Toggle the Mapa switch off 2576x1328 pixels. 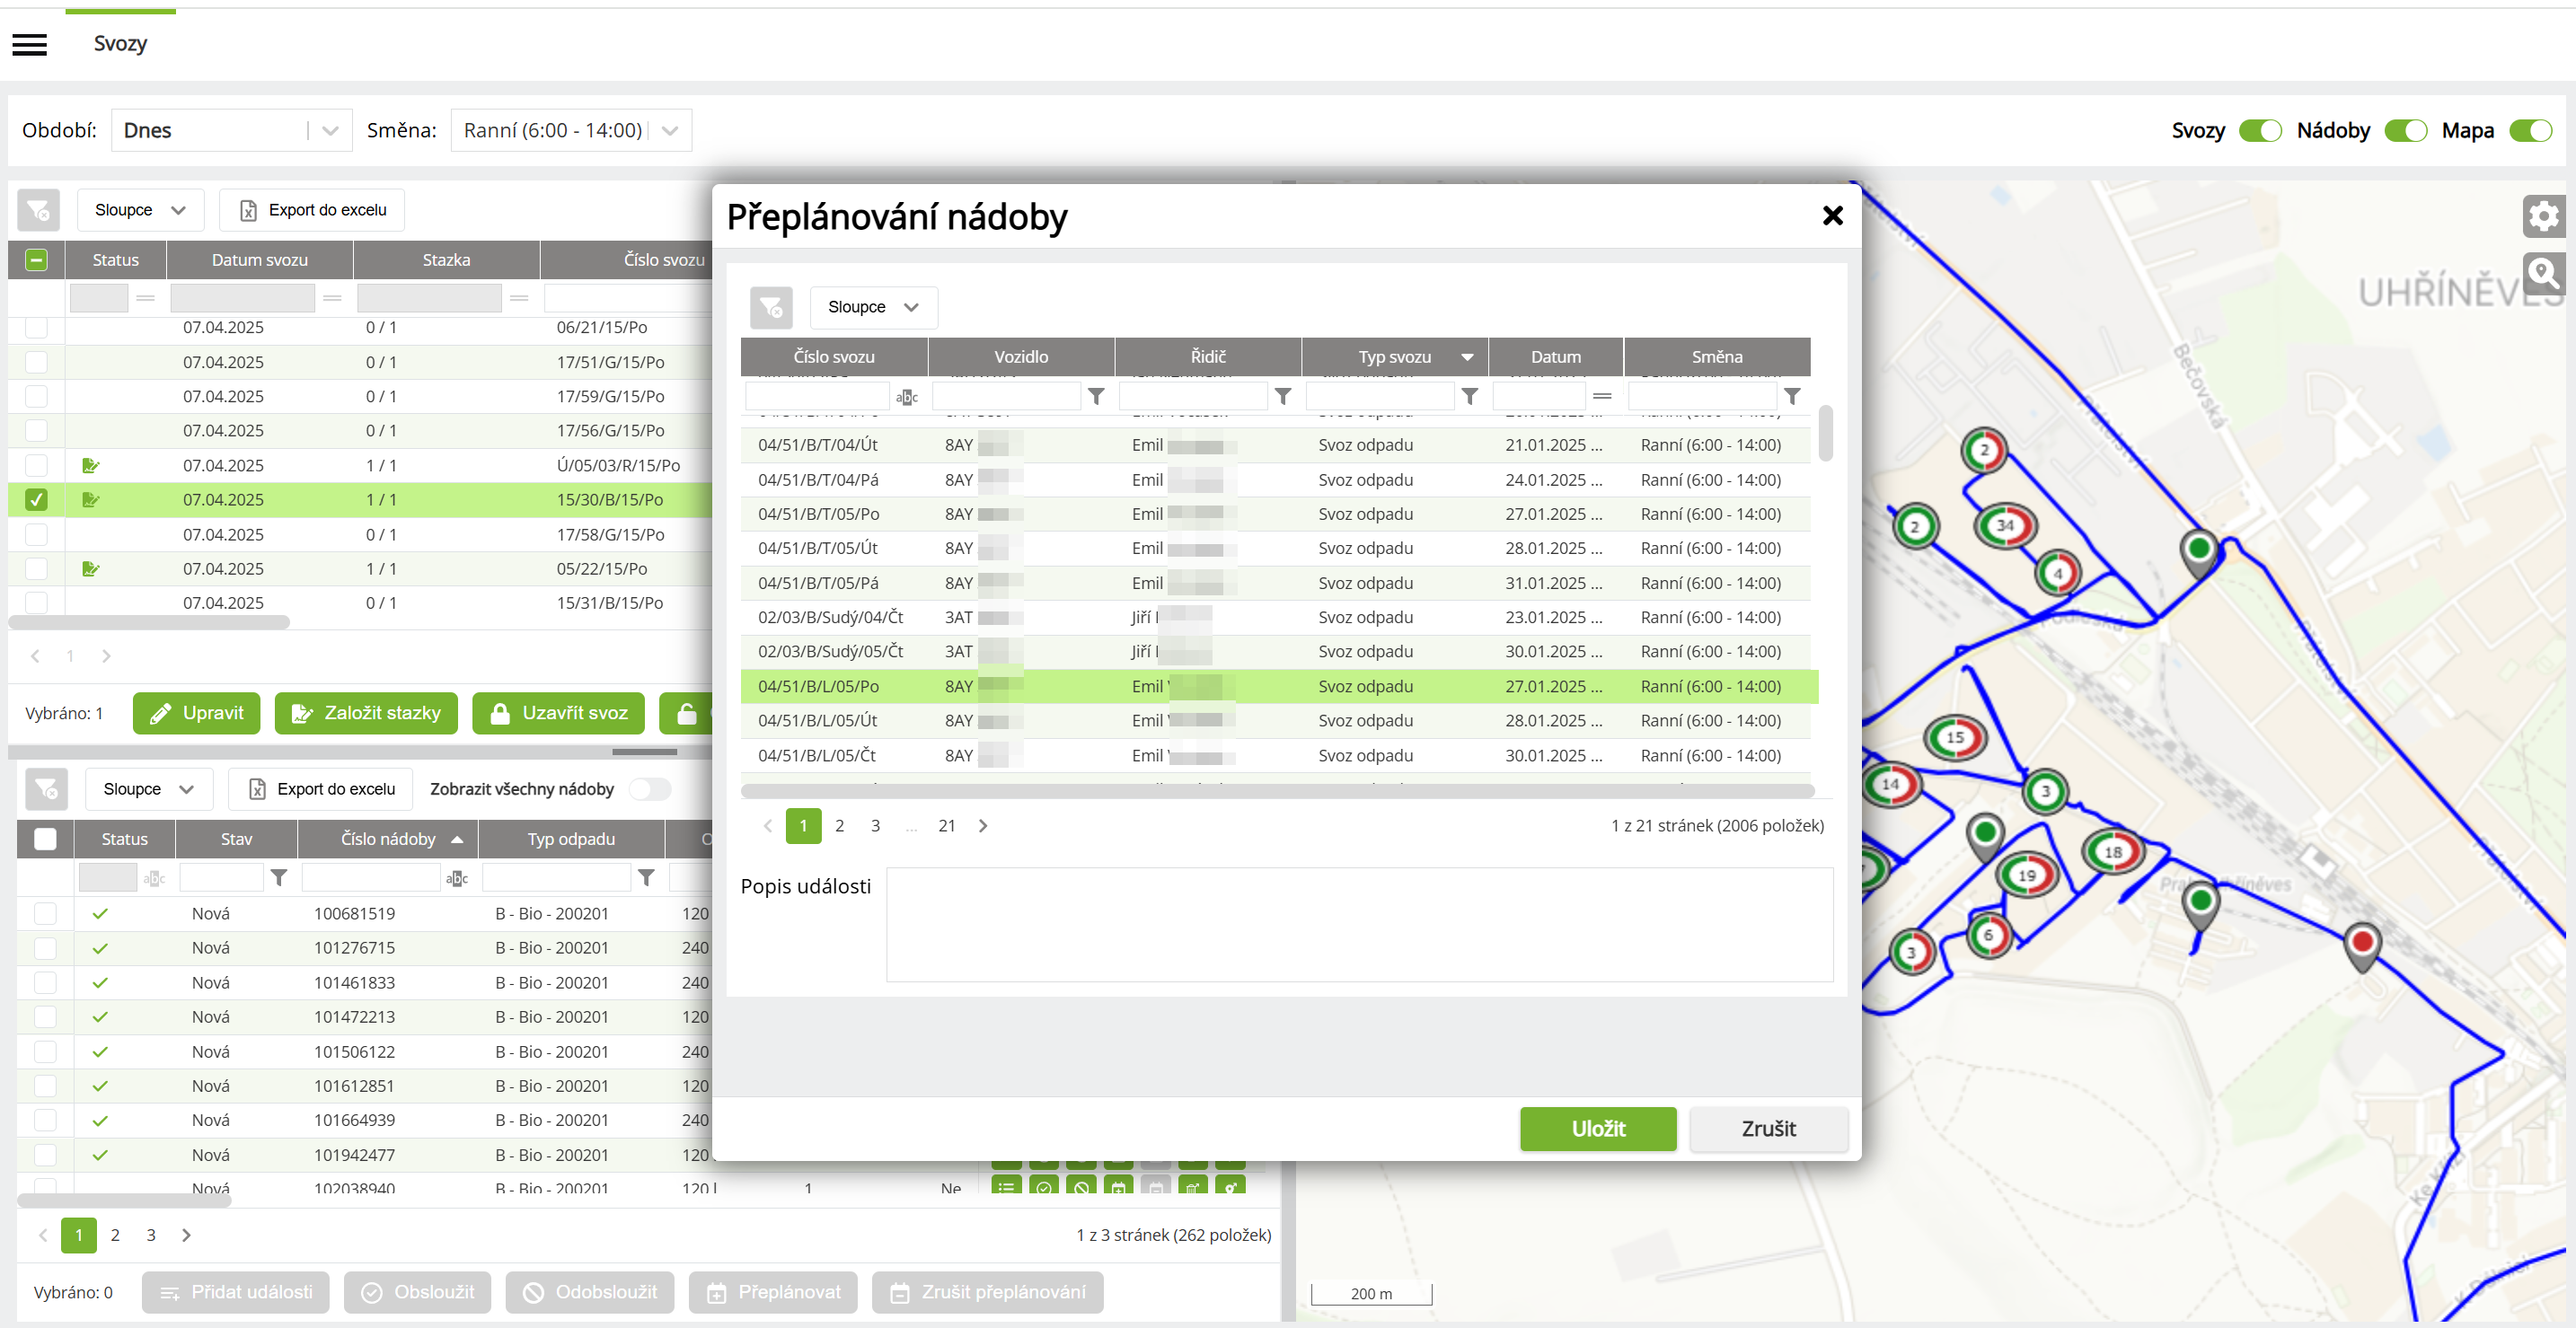coord(2530,131)
